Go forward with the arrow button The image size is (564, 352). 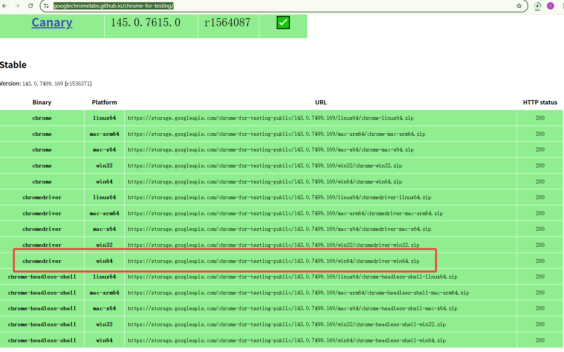pos(17,6)
